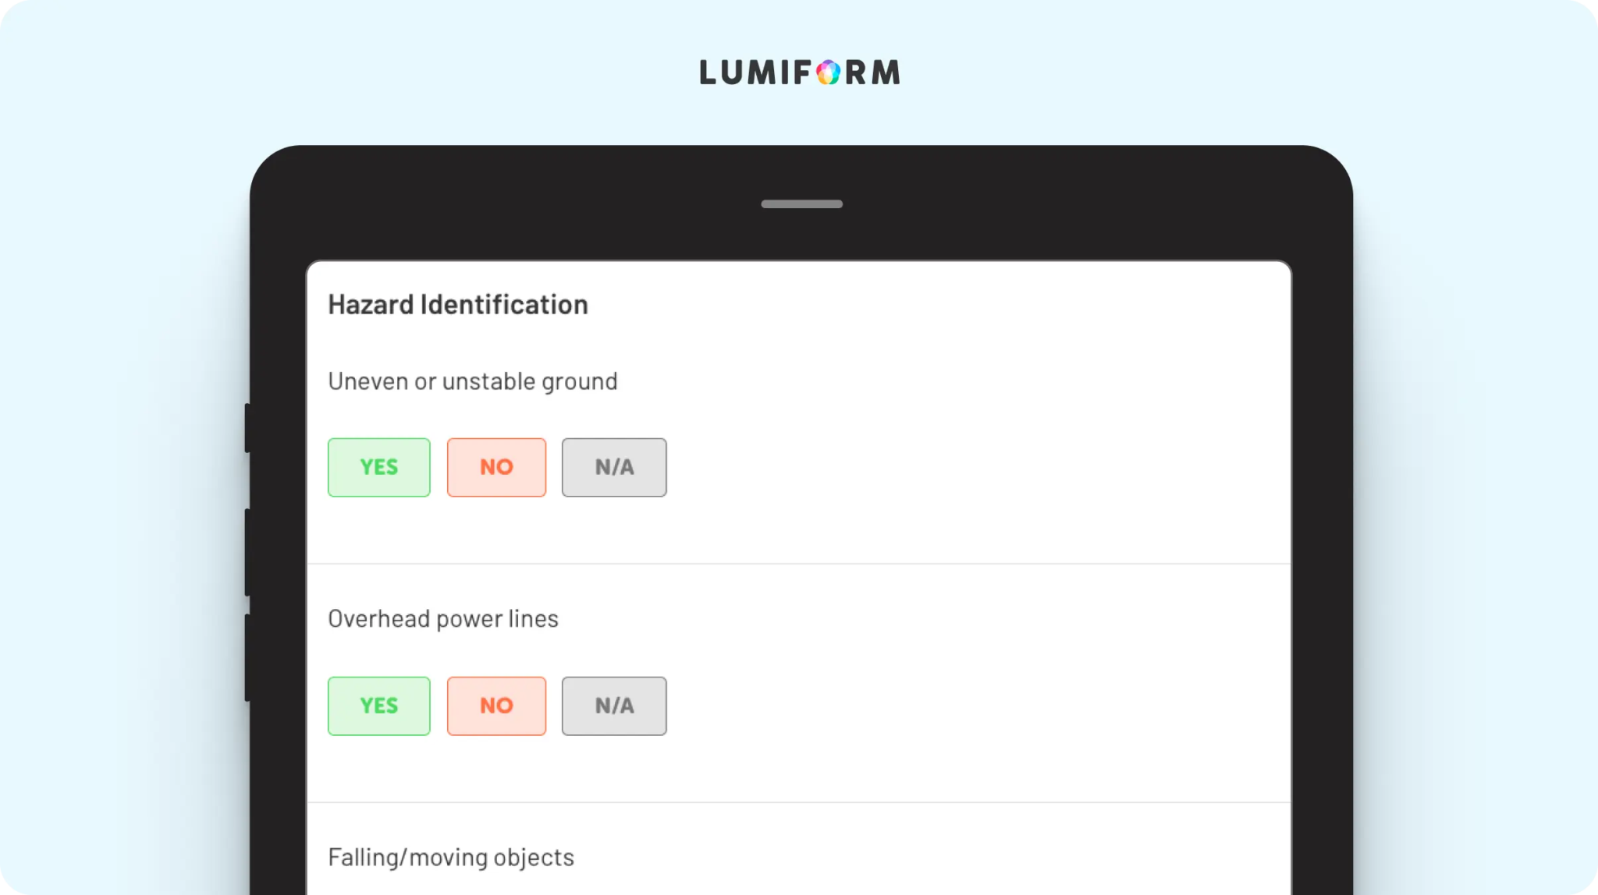The width and height of the screenshot is (1598, 895).
Task: Click the letters R in Lumiform logo
Action: 855,73
